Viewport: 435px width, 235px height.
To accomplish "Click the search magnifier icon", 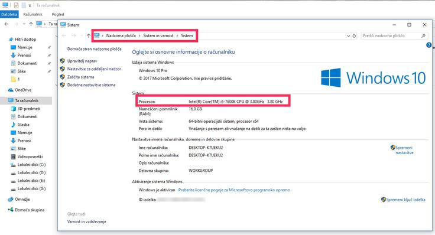I will 423,36.
